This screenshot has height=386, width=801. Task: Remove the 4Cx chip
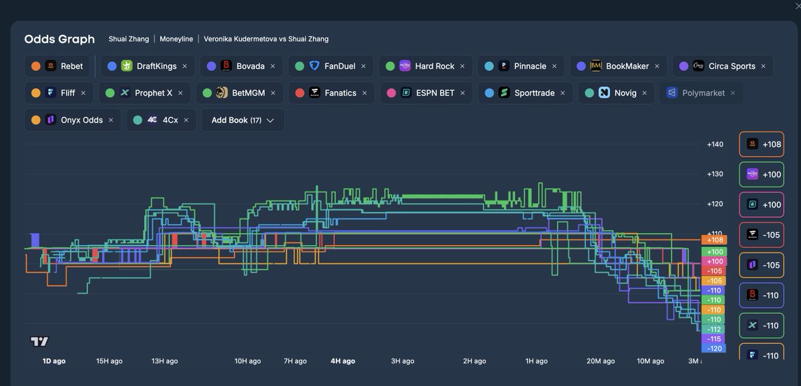pyautogui.click(x=185, y=120)
